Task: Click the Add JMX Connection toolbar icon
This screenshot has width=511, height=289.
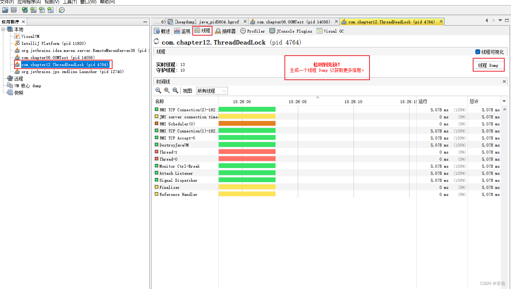Action: [x=33, y=10]
